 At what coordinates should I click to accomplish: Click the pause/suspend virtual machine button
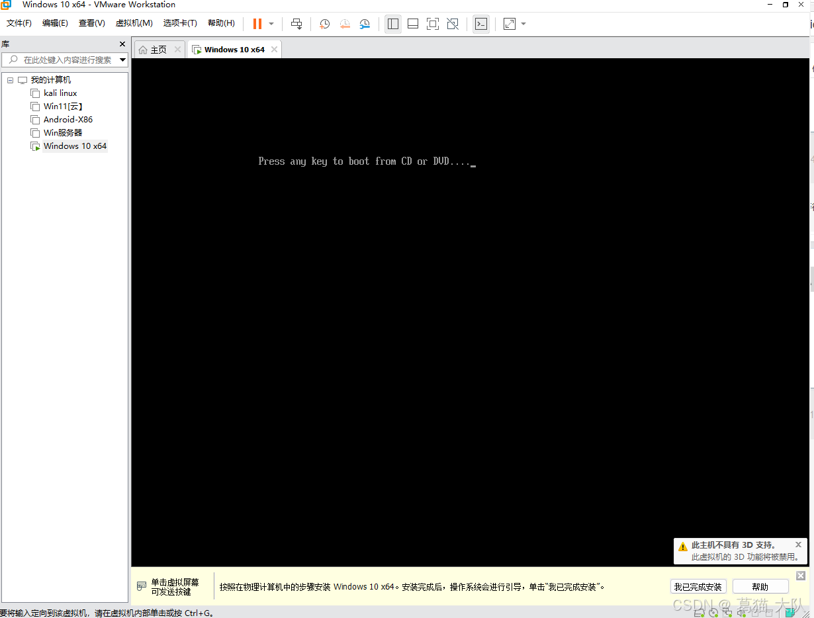257,24
